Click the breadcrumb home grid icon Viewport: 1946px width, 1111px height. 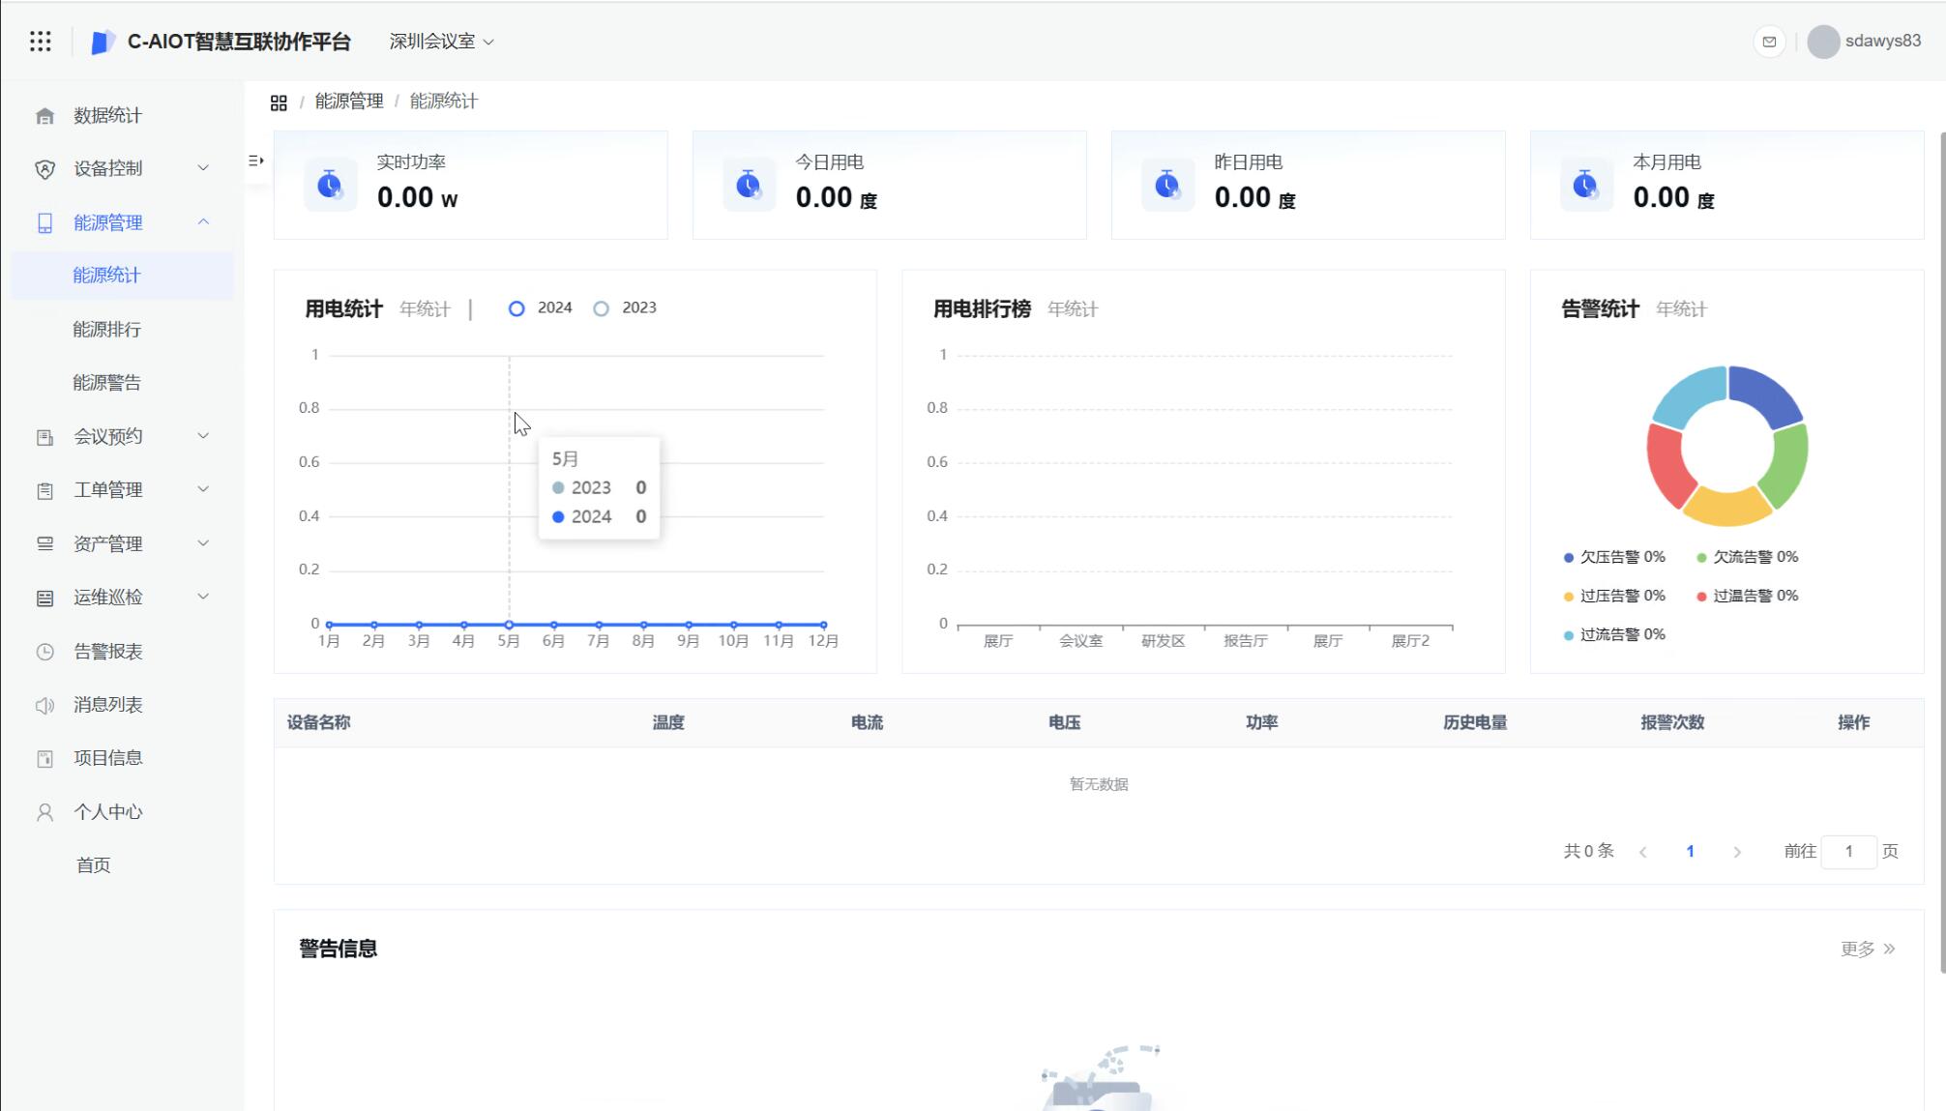(x=279, y=102)
